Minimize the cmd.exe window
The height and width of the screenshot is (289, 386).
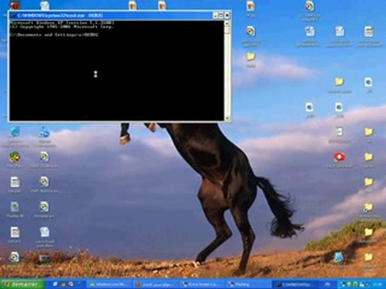[x=215, y=15]
